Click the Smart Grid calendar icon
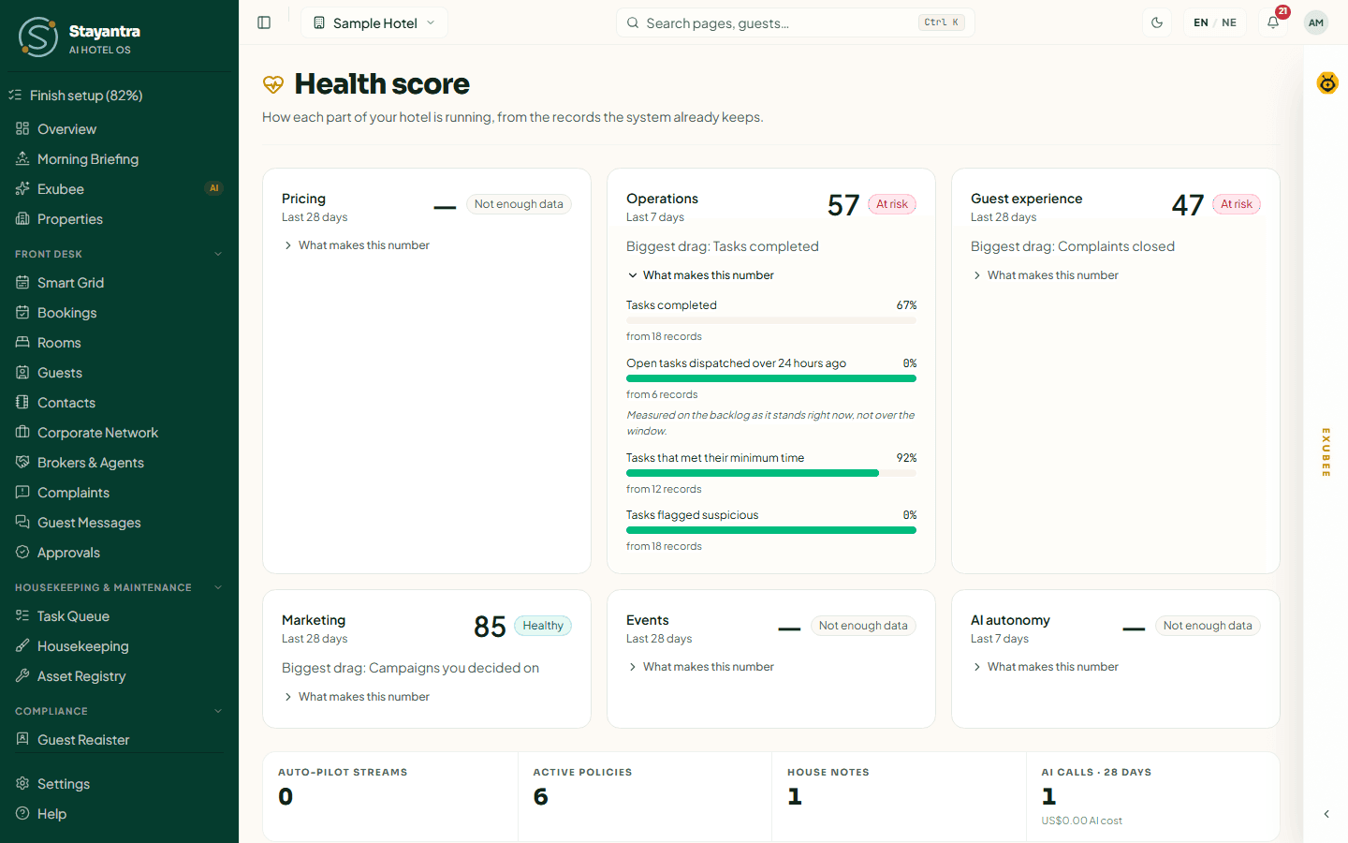1348x843 pixels. [x=22, y=283]
